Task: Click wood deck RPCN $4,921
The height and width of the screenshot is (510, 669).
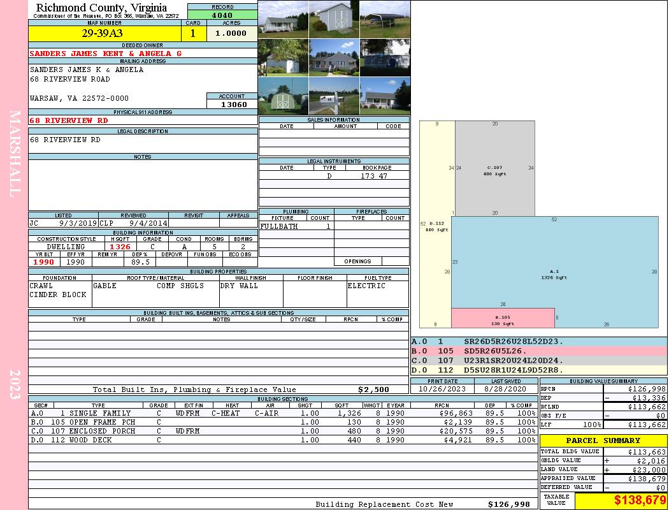Action: click(458, 440)
